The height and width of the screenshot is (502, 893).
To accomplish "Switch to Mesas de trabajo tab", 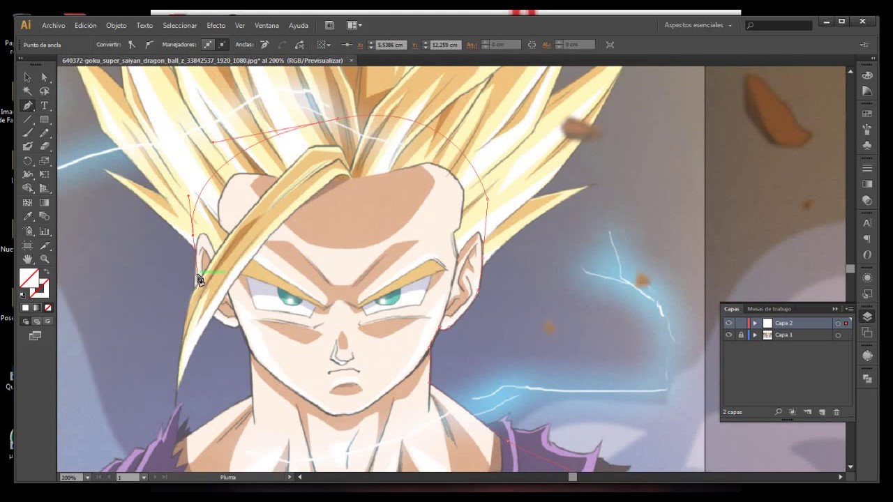I will (x=769, y=309).
